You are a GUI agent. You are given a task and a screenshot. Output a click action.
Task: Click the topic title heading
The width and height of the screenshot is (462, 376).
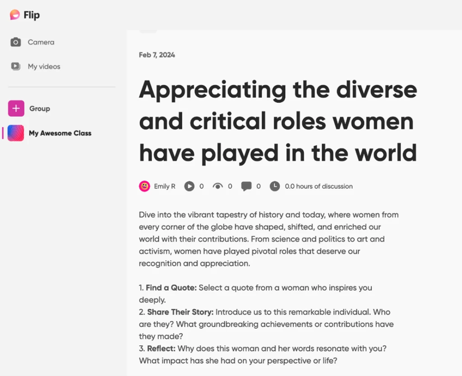(277, 122)
